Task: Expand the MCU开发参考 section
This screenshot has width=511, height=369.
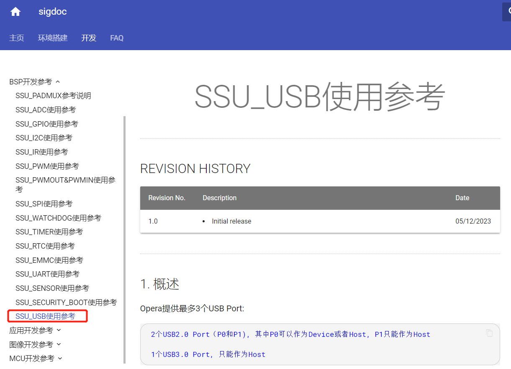Action: (x=60, y=359)
